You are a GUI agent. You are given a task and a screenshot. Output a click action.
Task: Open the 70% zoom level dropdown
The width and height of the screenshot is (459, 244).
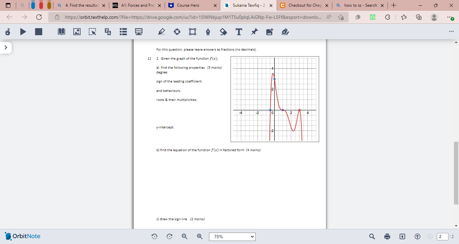(x=232, y=237)
